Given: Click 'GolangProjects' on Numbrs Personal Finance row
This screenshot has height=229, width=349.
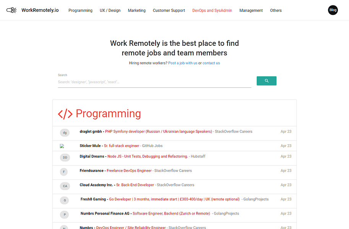Looking at the screenshot, I should (226, 213).
